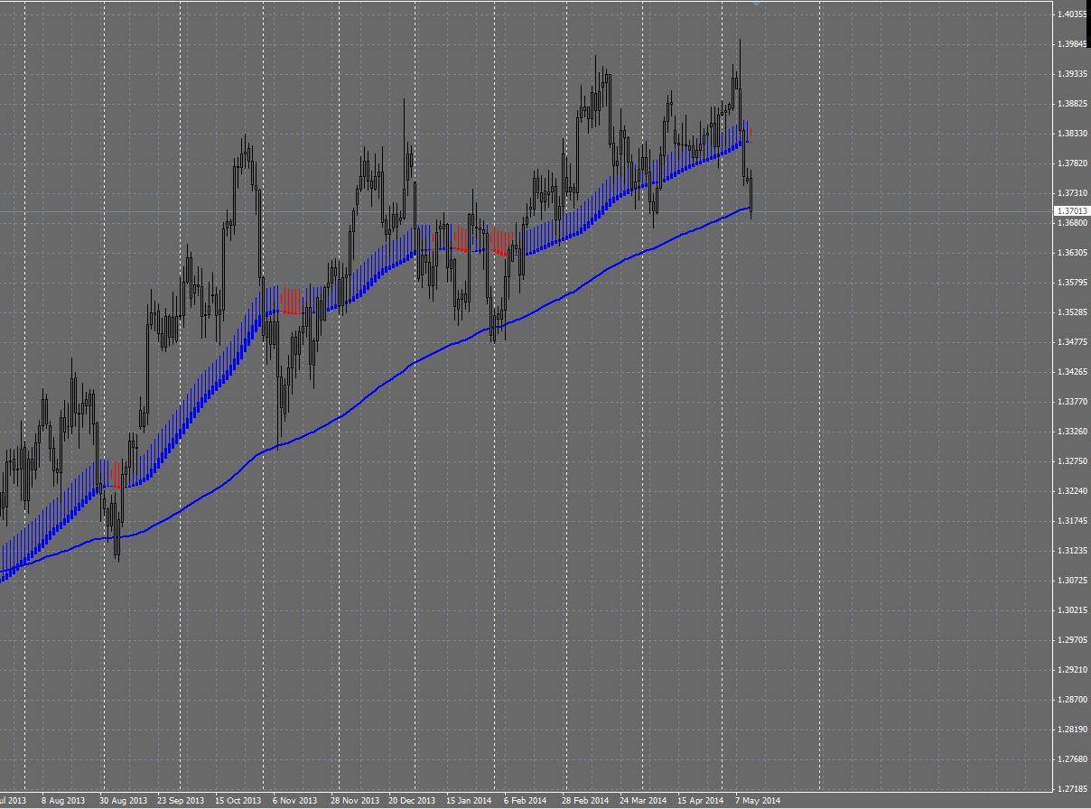The height and width of the screenshot is (809, 1091).
Task: Select the 23 Sep 2013 time axis label
Action: (x=181, y=801)
